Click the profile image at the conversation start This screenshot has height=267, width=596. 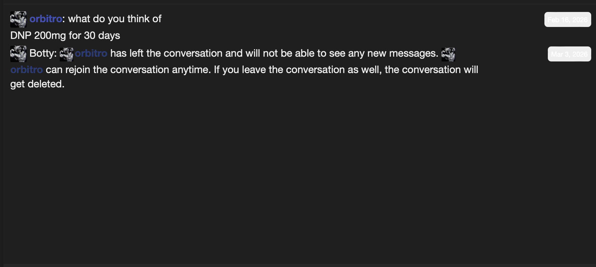pyautogui.click(x=18, y=19)
